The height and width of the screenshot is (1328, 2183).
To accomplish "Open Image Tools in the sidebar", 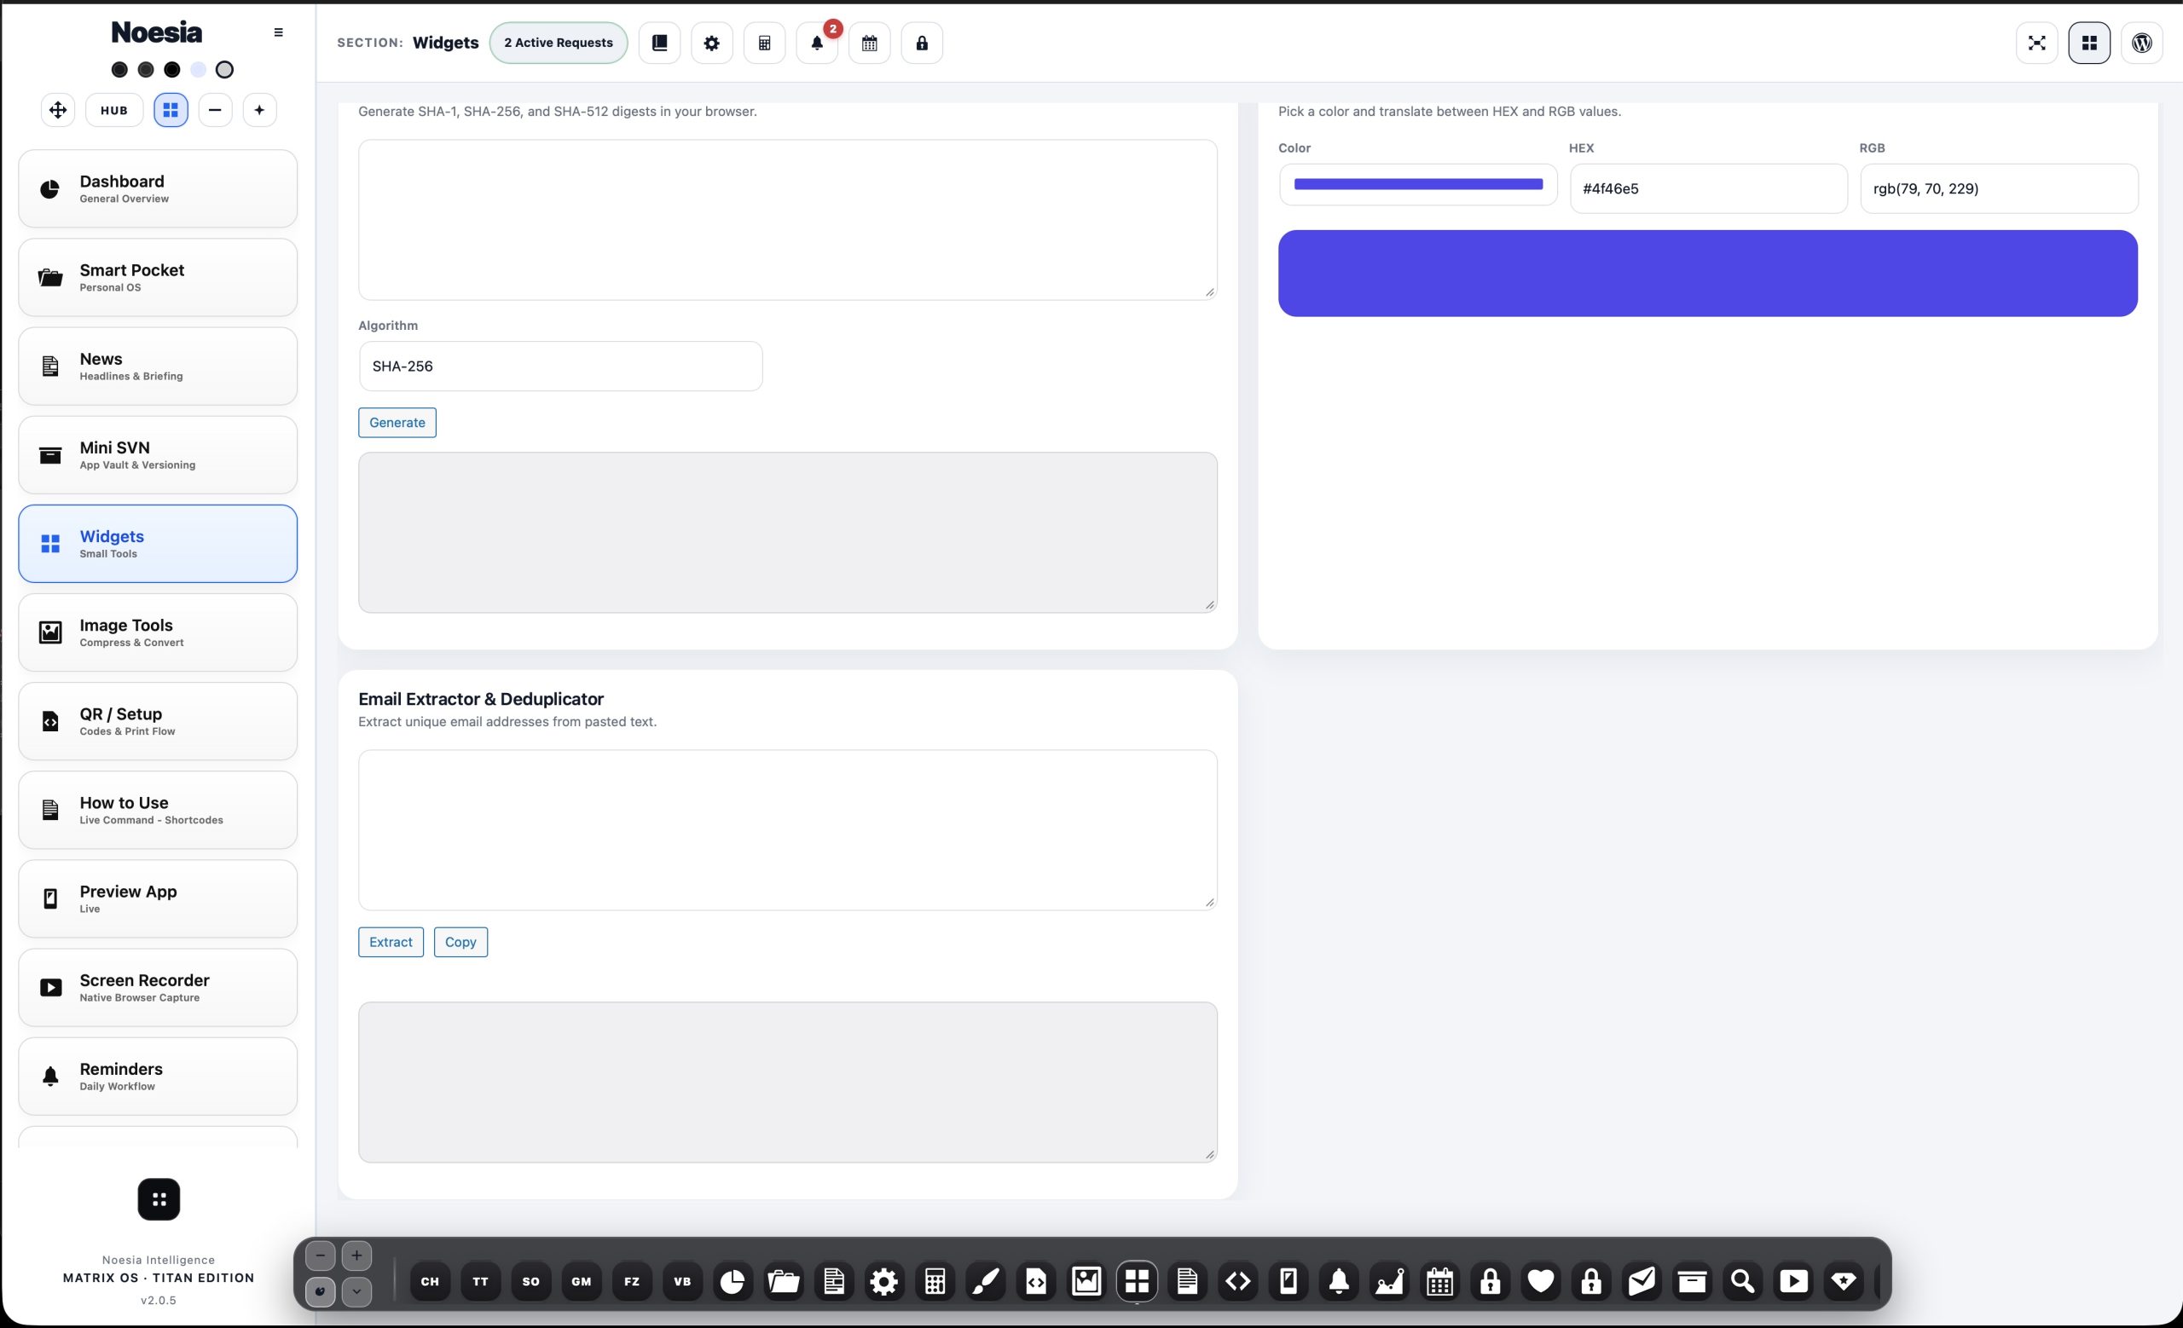I will click(158, 632).
